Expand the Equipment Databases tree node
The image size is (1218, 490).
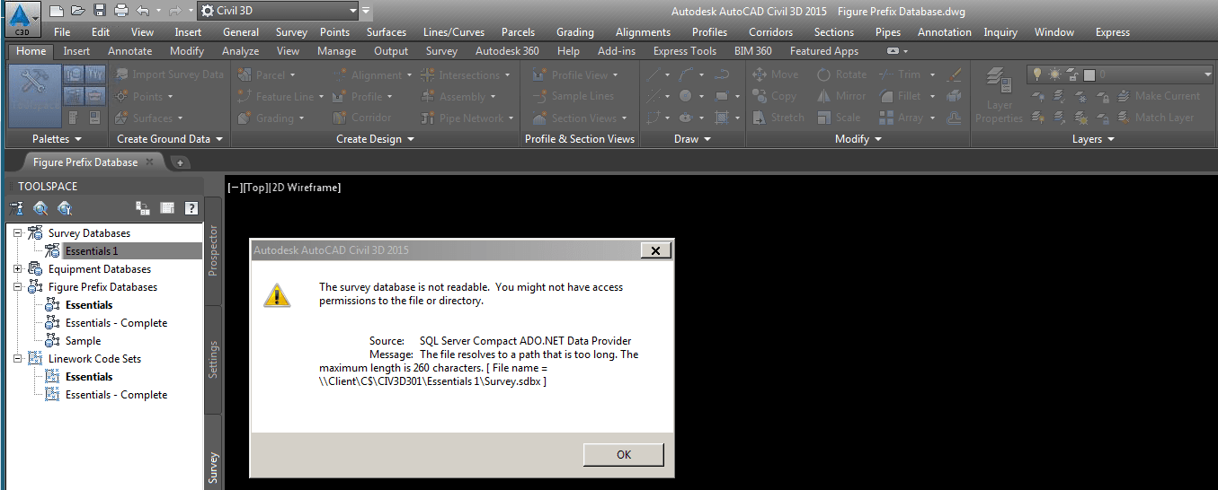[x=17, y=269]
